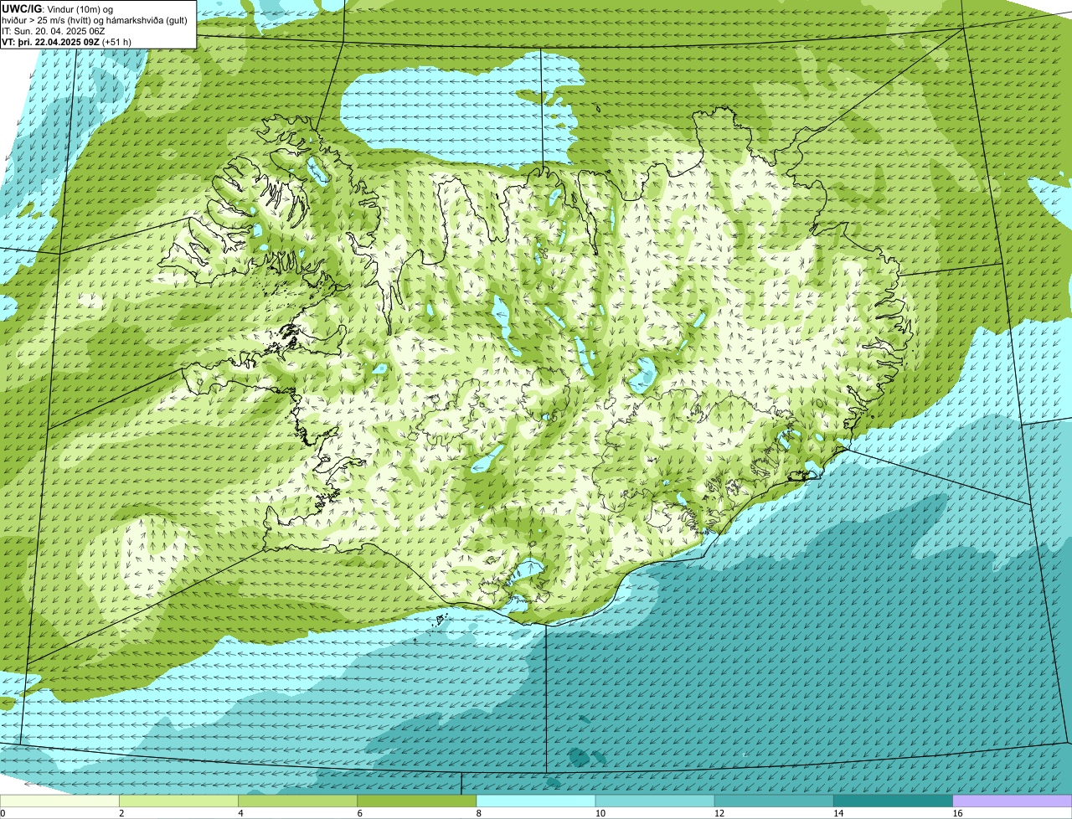
Task: Click the 'IT: Sun. 20. 04. 2025 06Z' line
Action: coord(54,31)
